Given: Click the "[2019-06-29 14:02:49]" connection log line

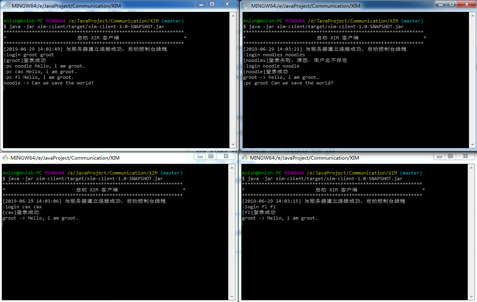Looking at the screenshot, I should click(x=85, y=49).
